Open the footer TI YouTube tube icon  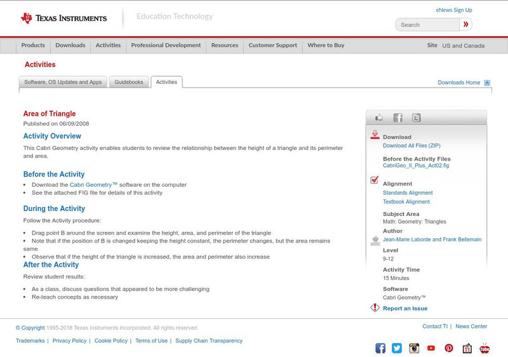485,348
